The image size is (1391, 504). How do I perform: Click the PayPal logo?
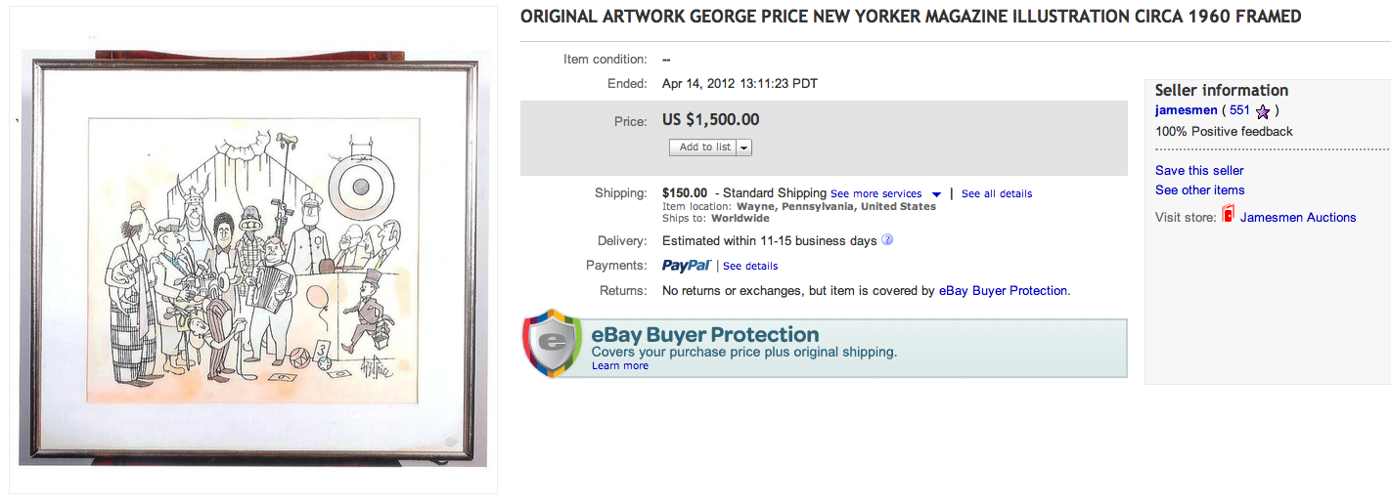(686, 266)
